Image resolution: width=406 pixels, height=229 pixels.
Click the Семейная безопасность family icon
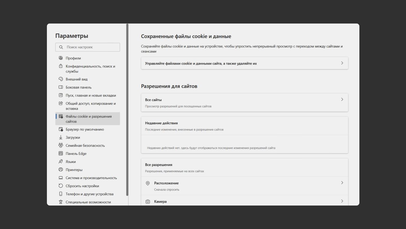coord(61,145)
